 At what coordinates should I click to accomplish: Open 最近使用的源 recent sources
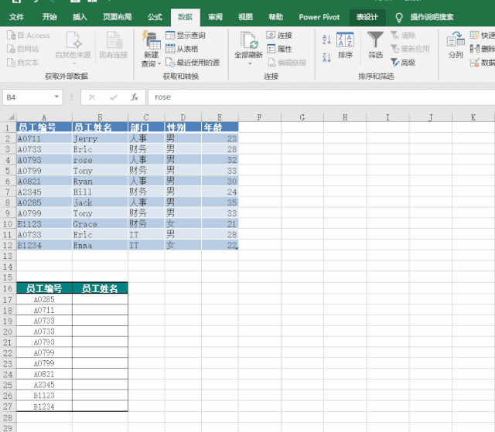(x=193, y=63)
